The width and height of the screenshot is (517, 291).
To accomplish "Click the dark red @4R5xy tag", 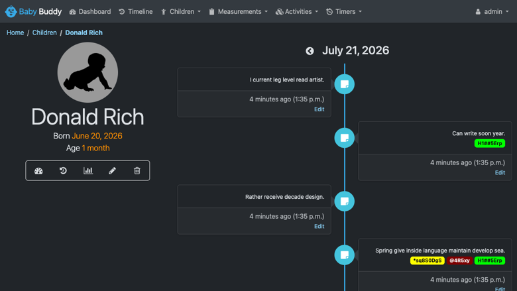I will [459, 261].
